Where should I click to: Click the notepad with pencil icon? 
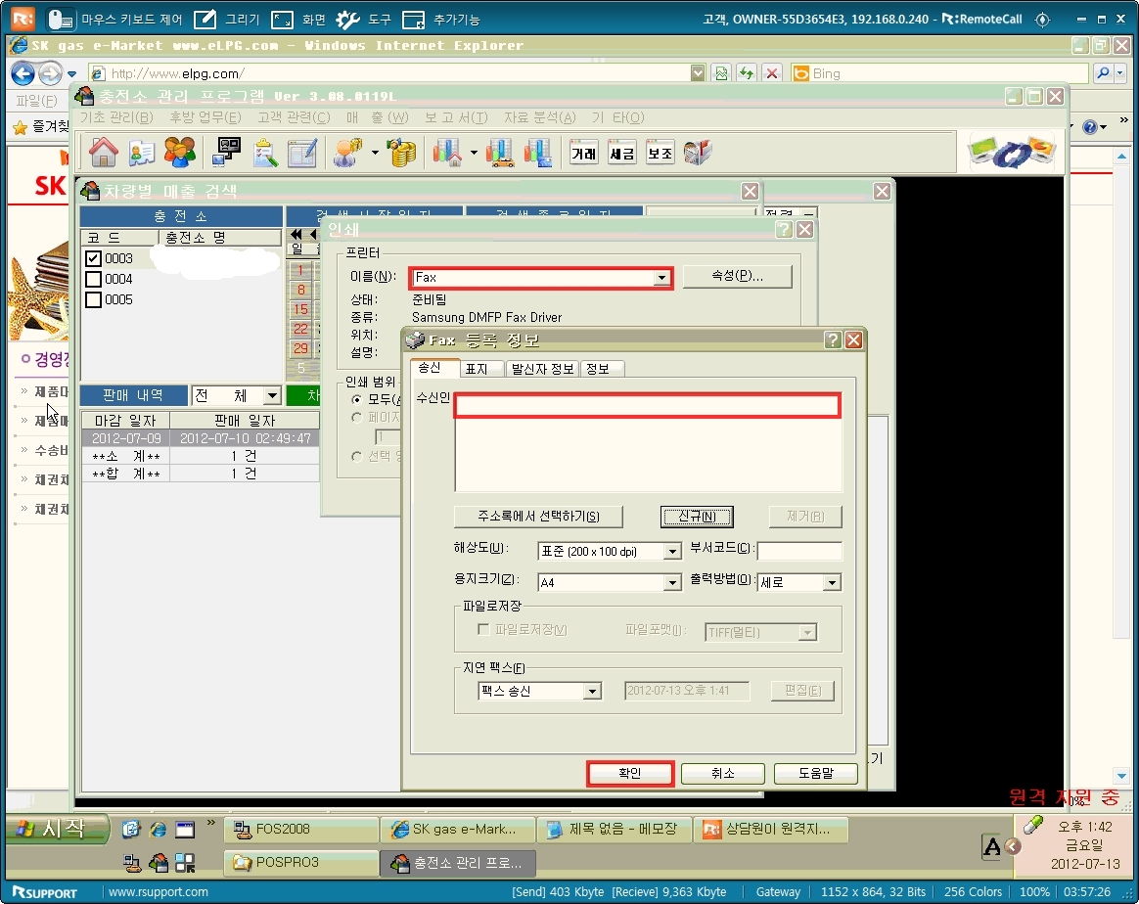[302, 152]
